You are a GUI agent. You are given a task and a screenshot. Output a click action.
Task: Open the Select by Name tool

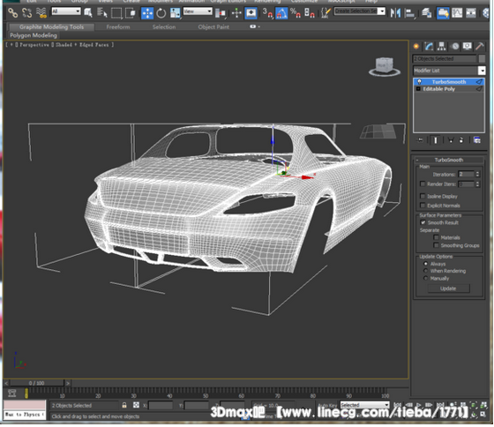click(101, 12)
